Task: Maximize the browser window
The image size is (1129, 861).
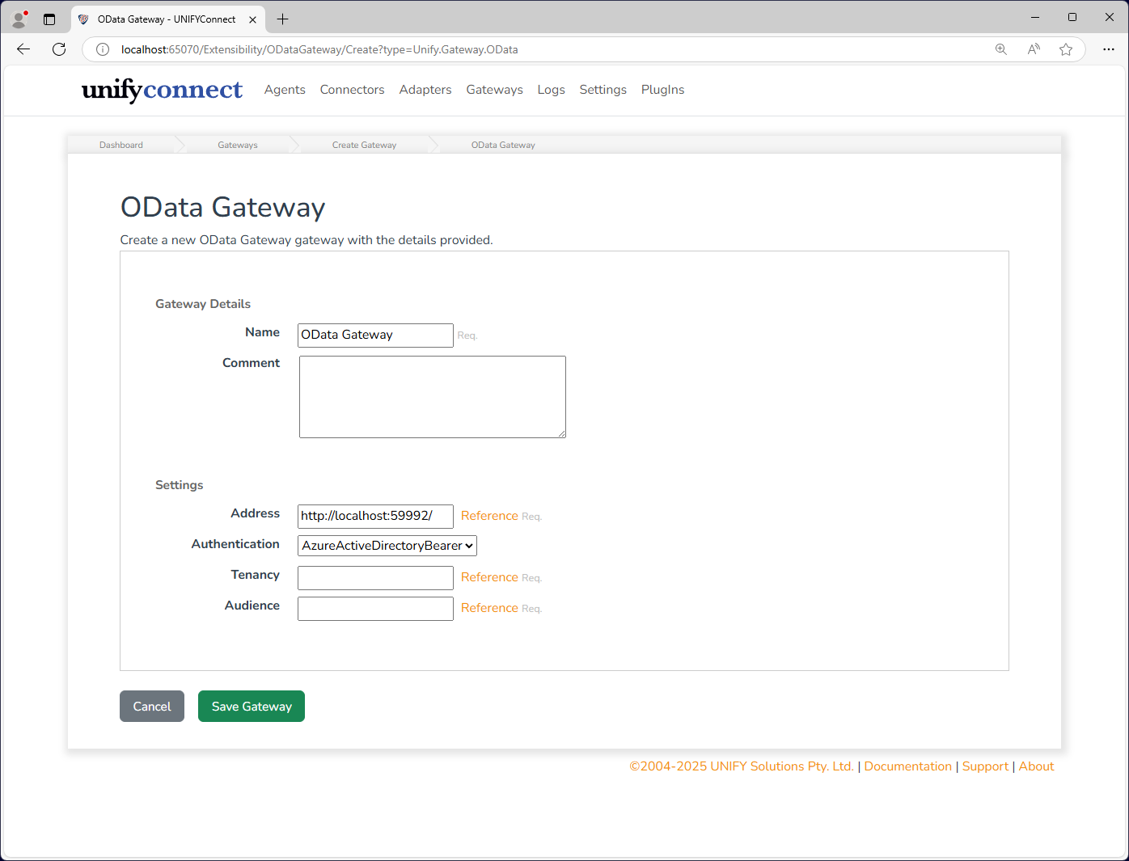Action: point(1072,17)
